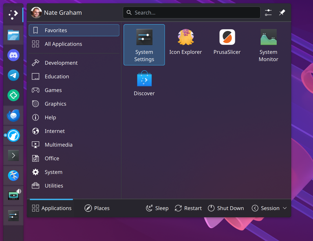Select the All Applications category
The image size is (313, 241).
63,44
